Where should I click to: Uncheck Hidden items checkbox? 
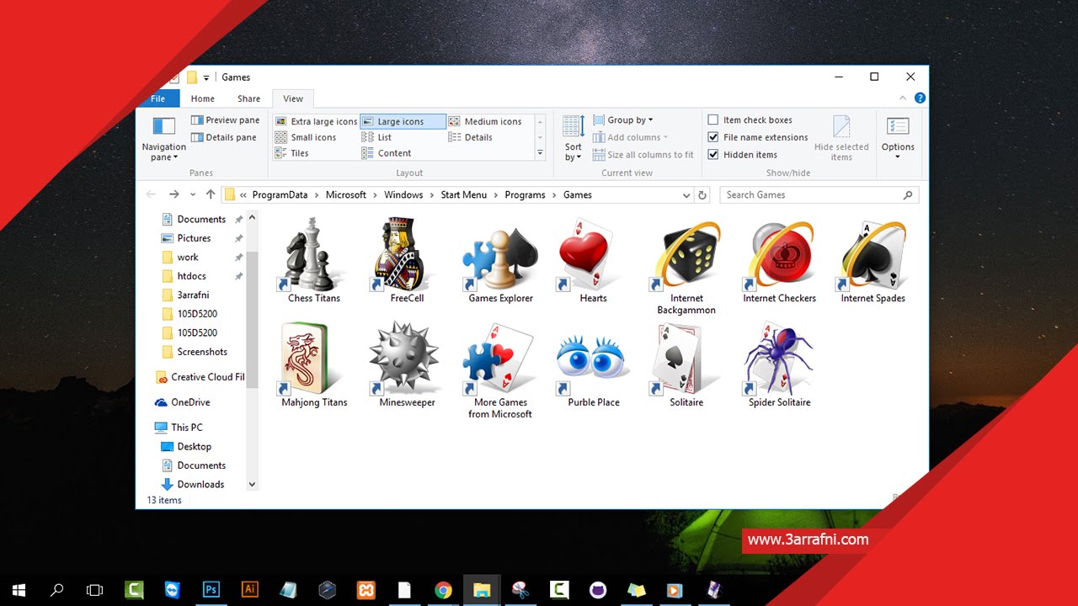point(713,155)
